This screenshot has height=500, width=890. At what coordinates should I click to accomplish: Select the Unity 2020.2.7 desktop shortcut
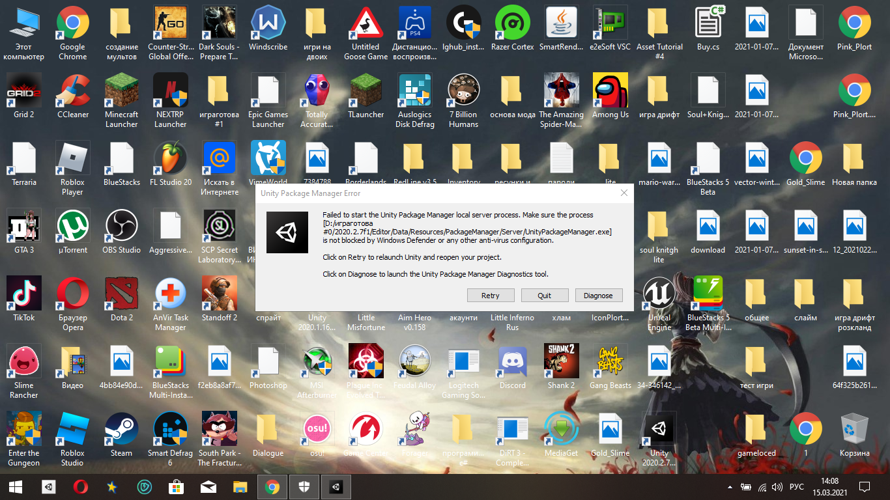pos(659,440)
